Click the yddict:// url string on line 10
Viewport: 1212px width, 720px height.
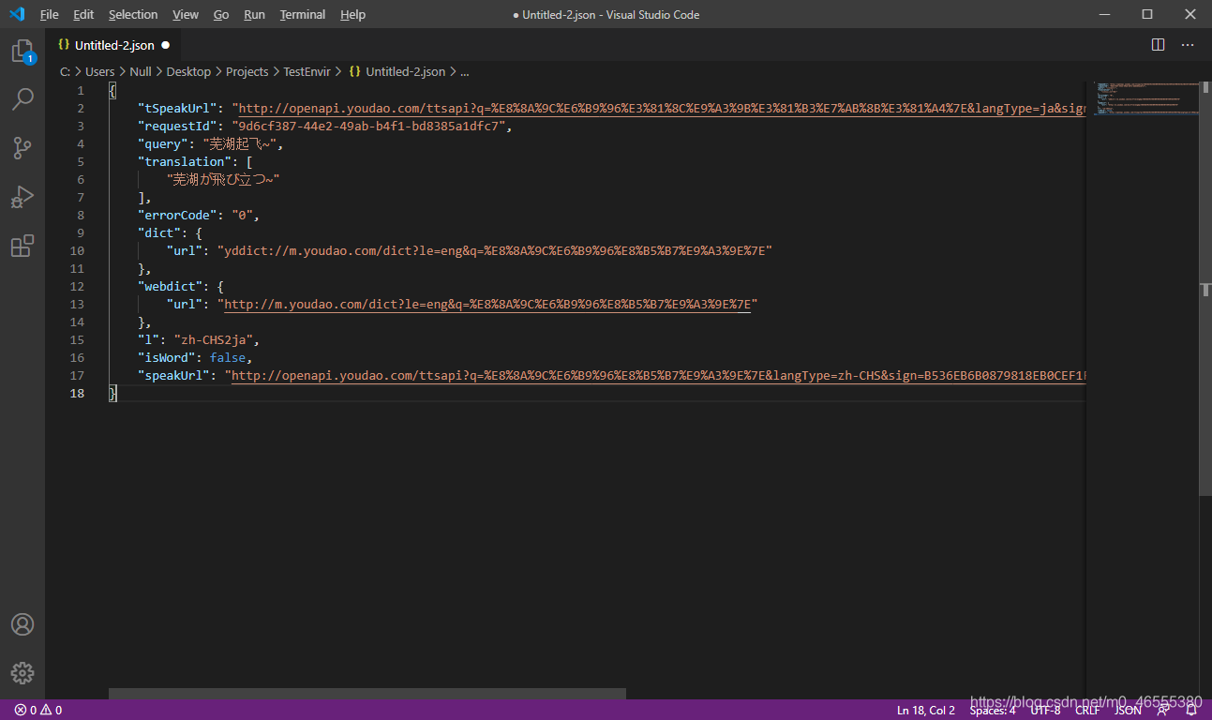(x=494, y=251)
